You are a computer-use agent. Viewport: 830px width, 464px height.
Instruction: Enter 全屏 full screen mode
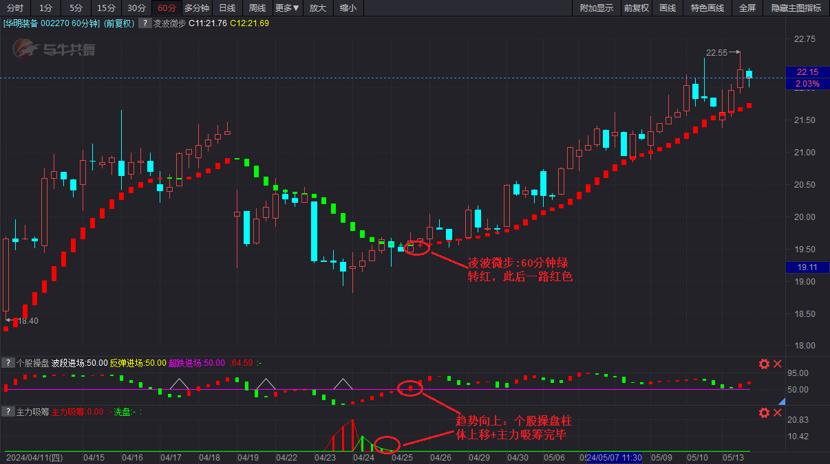click(x=747, y=8)
